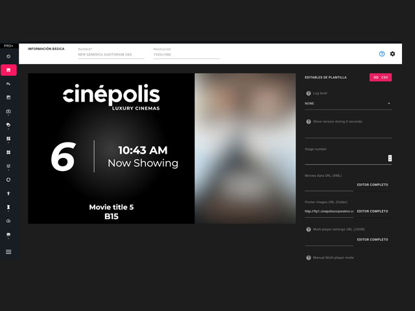Open EDITOR COMPLETO for Multi-player settings URL
The width and height of the screenshot is (415, 311).
point(372,240)
